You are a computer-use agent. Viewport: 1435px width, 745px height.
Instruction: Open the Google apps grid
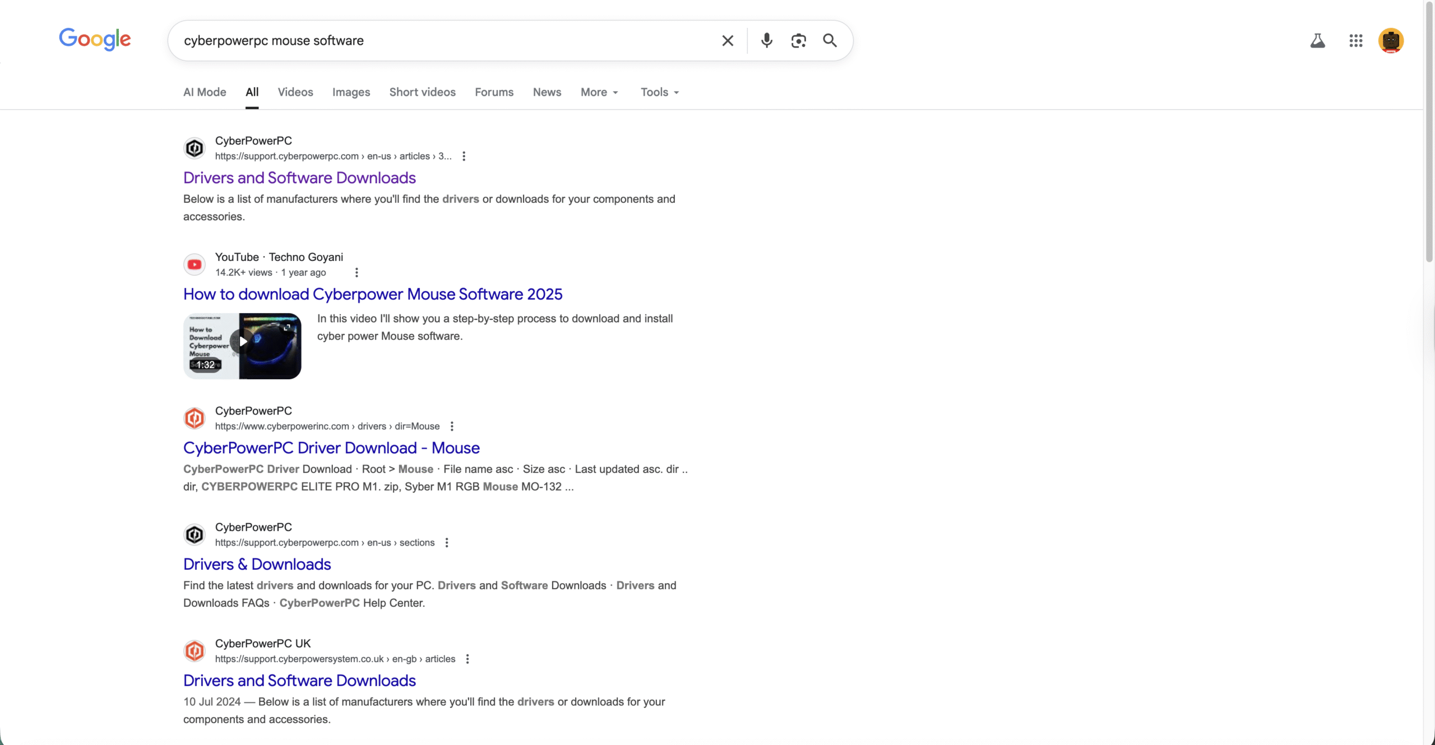click(x=1355, y=40)
